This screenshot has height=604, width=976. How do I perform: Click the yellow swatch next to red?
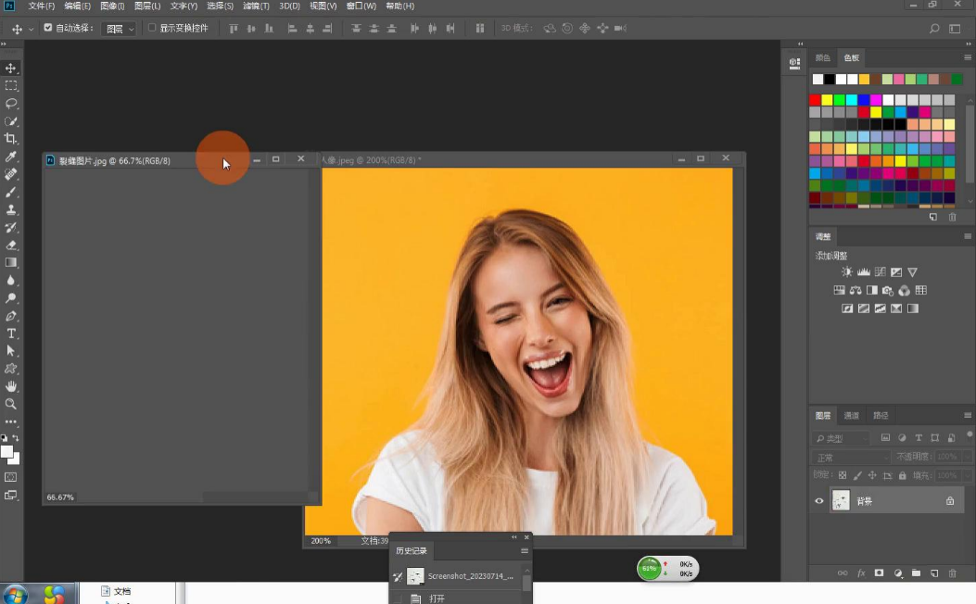[827, 99]
